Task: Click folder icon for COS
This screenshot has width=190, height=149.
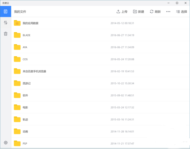Action: click(x=17, y=59)
